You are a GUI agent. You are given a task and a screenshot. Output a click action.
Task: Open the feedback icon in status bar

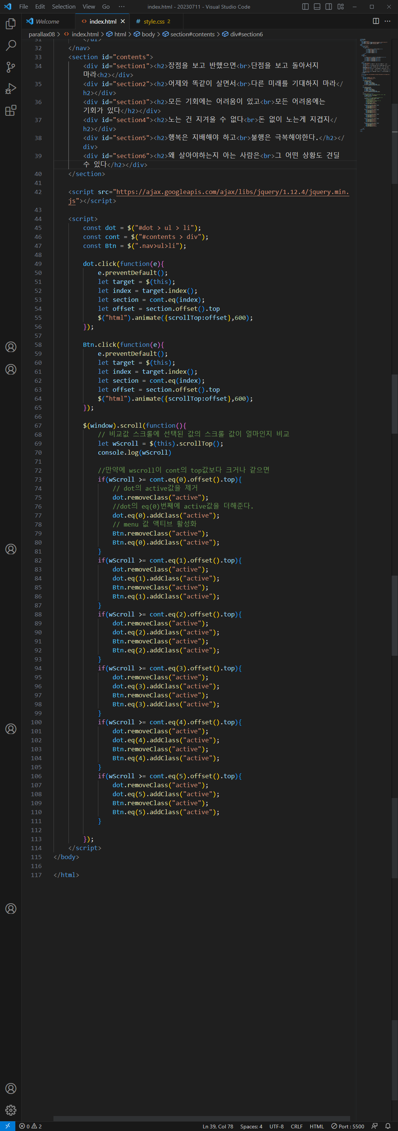(374, 1126)
